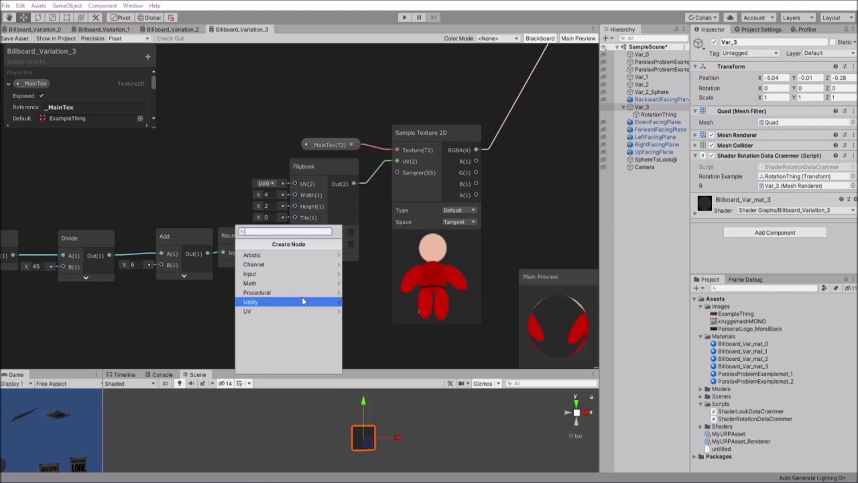Screen dimensions: 858x483
Task: Click the cloud services icon
Action: [x=730, y=17]
